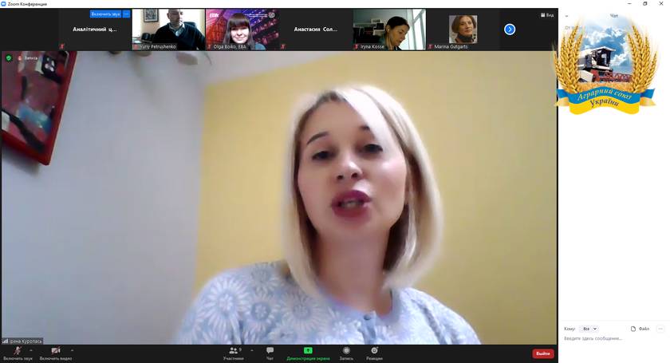Viewport: 670px width, 363px height.
Task: Click the red recording indicator (Запись)
Action: 27,57
